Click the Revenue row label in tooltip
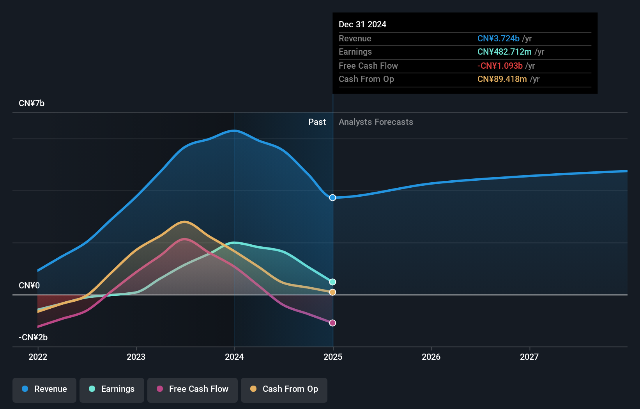Screen dimensions: 640x409 (355, 39)
